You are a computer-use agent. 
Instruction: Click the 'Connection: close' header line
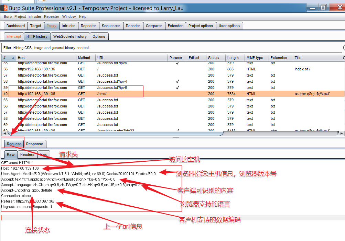point(16,196)
